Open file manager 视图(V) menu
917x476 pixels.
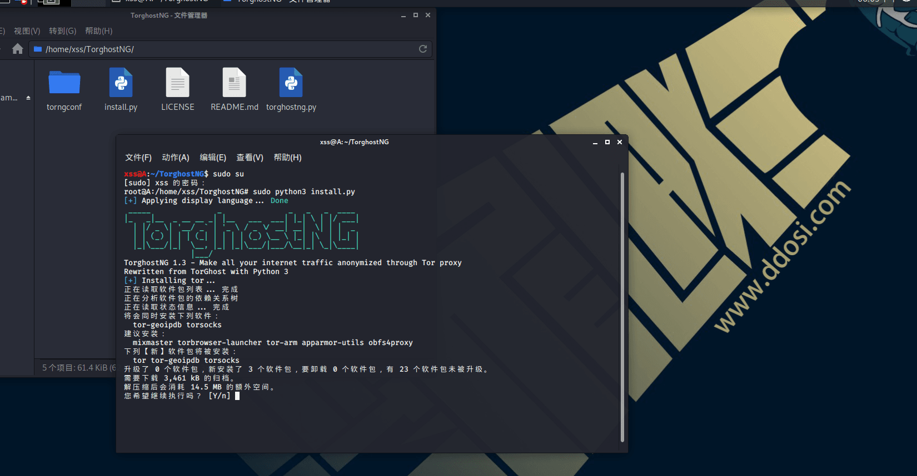pyautogui.click(x=27, y=31)
